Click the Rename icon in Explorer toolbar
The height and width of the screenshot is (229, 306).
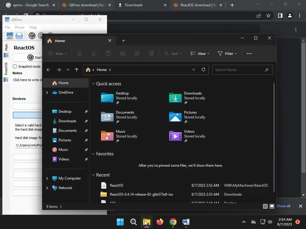tap(123, 53)
